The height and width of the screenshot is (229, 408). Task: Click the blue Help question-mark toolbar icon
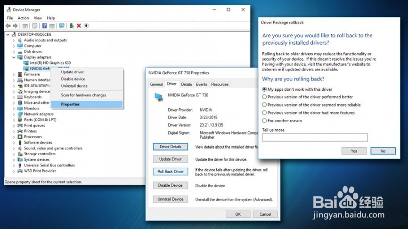[44, 26]
